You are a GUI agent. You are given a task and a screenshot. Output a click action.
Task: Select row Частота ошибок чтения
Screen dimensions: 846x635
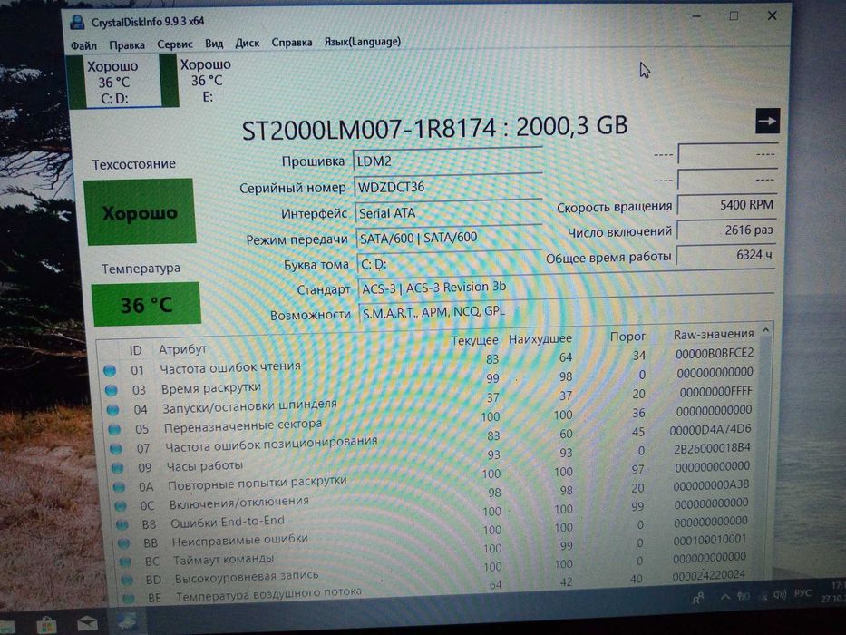tap(429, 363)
